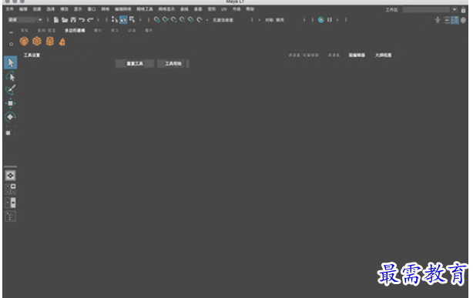Viewport: 473px width, 298px height.
Task: Click the New Scene file icon
Action: pyautogui.click(x=55, y=20)
